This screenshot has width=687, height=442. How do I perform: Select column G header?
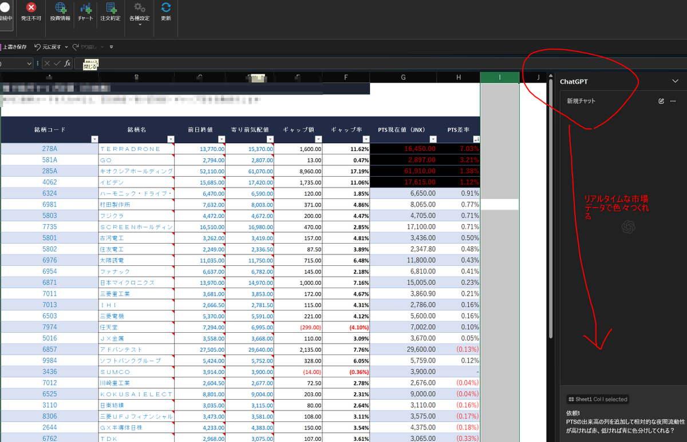404,77
